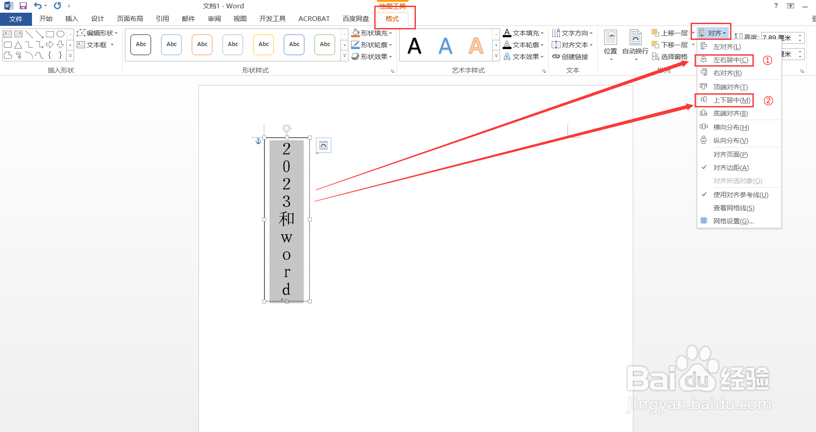This screenshot has height=432, width=816.
Task: Click the Undo arrow icon
Action: tap(38, 6)
